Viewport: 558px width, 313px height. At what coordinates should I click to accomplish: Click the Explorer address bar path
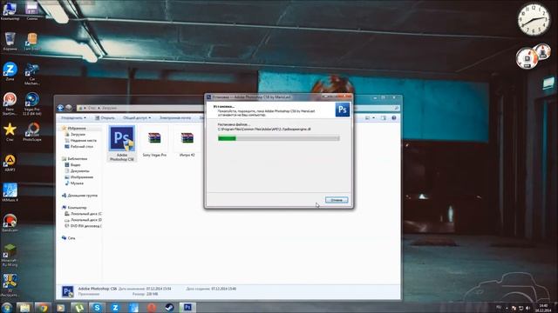coord(140,108)
